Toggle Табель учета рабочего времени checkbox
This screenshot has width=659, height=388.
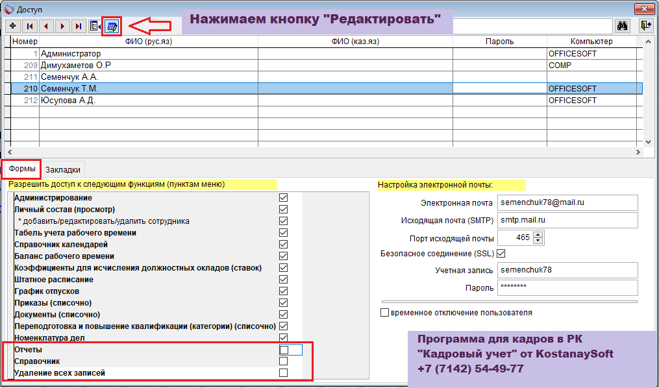click(x=283, y=233)
